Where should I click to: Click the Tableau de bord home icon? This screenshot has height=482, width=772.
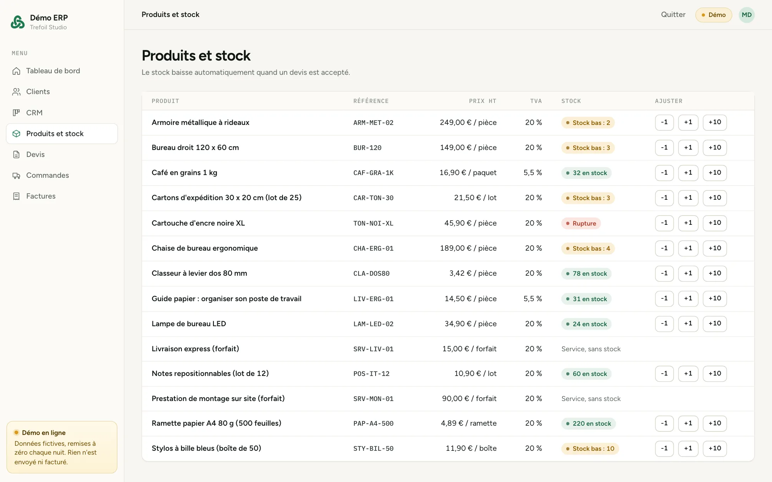pos(16,71)
